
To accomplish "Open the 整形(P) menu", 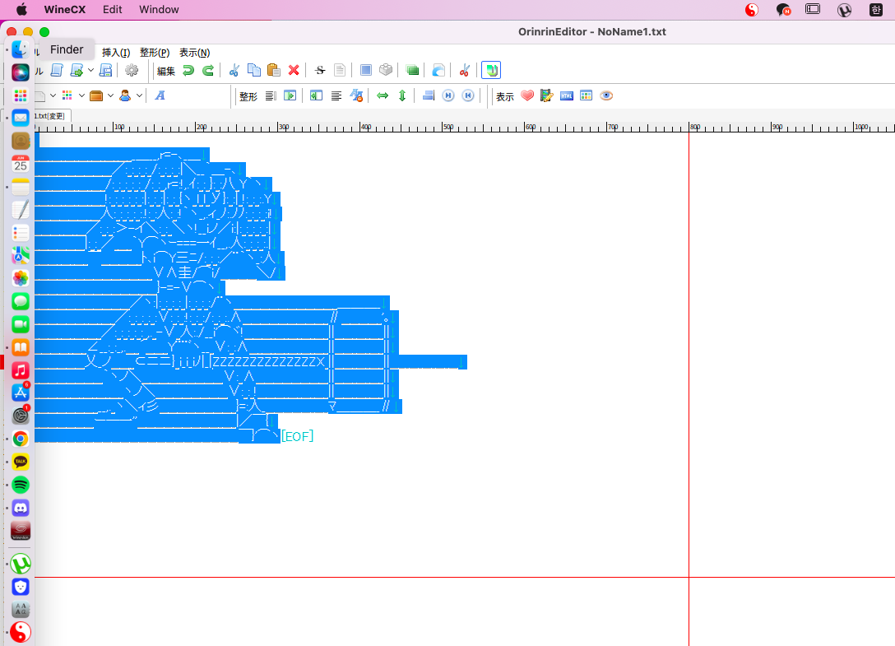I will (x=155, y=52).
